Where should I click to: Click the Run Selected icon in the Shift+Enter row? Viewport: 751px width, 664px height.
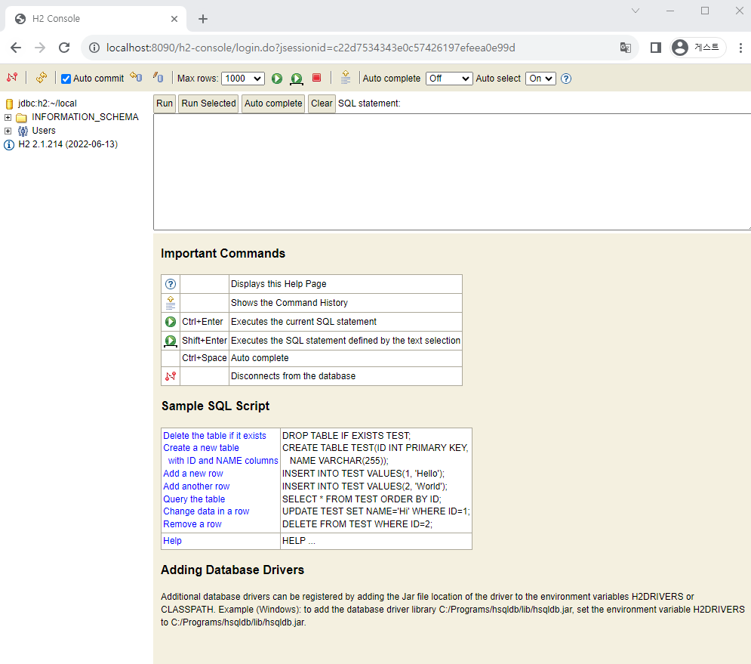pos(171,341)
